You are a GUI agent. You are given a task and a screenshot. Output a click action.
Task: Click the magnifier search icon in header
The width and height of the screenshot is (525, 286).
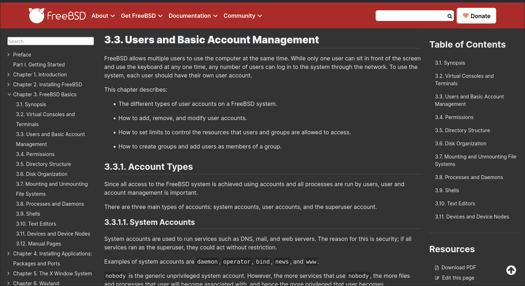click(x=450, y=16)
